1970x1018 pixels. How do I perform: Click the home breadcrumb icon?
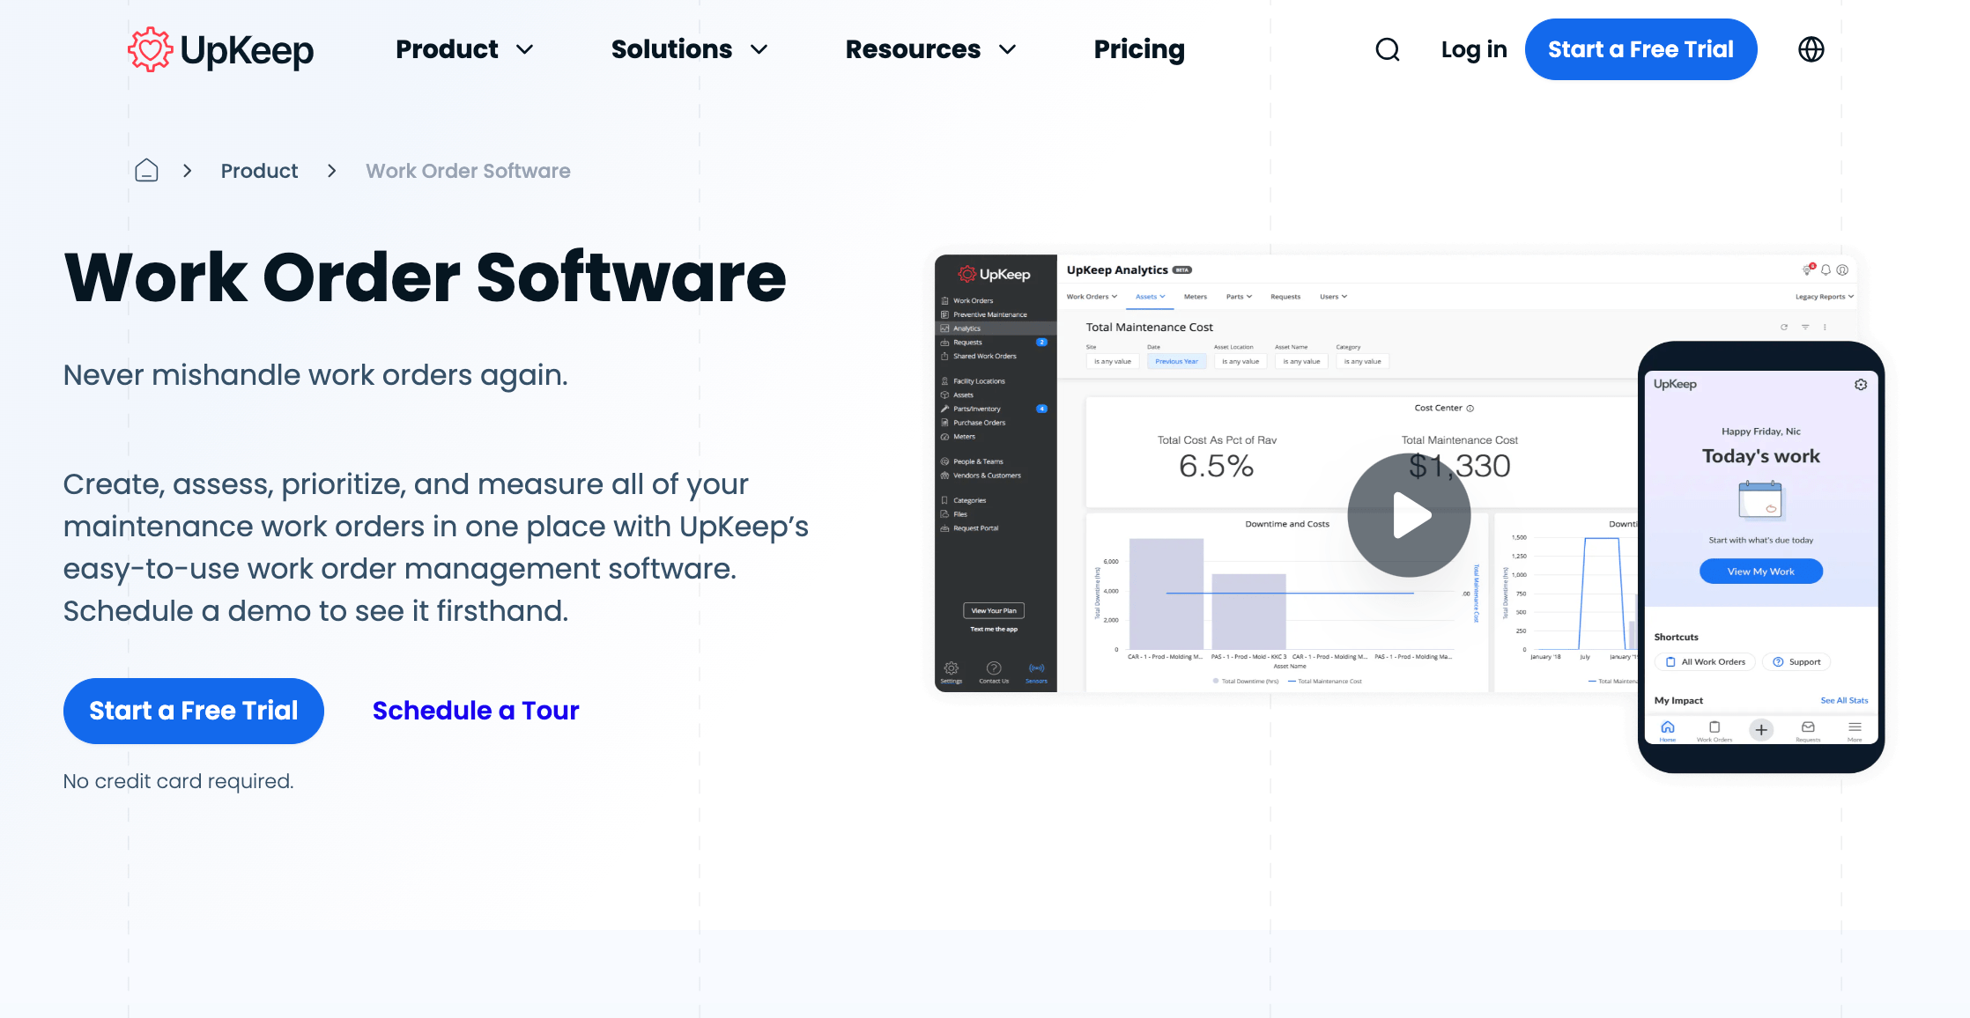146,170
